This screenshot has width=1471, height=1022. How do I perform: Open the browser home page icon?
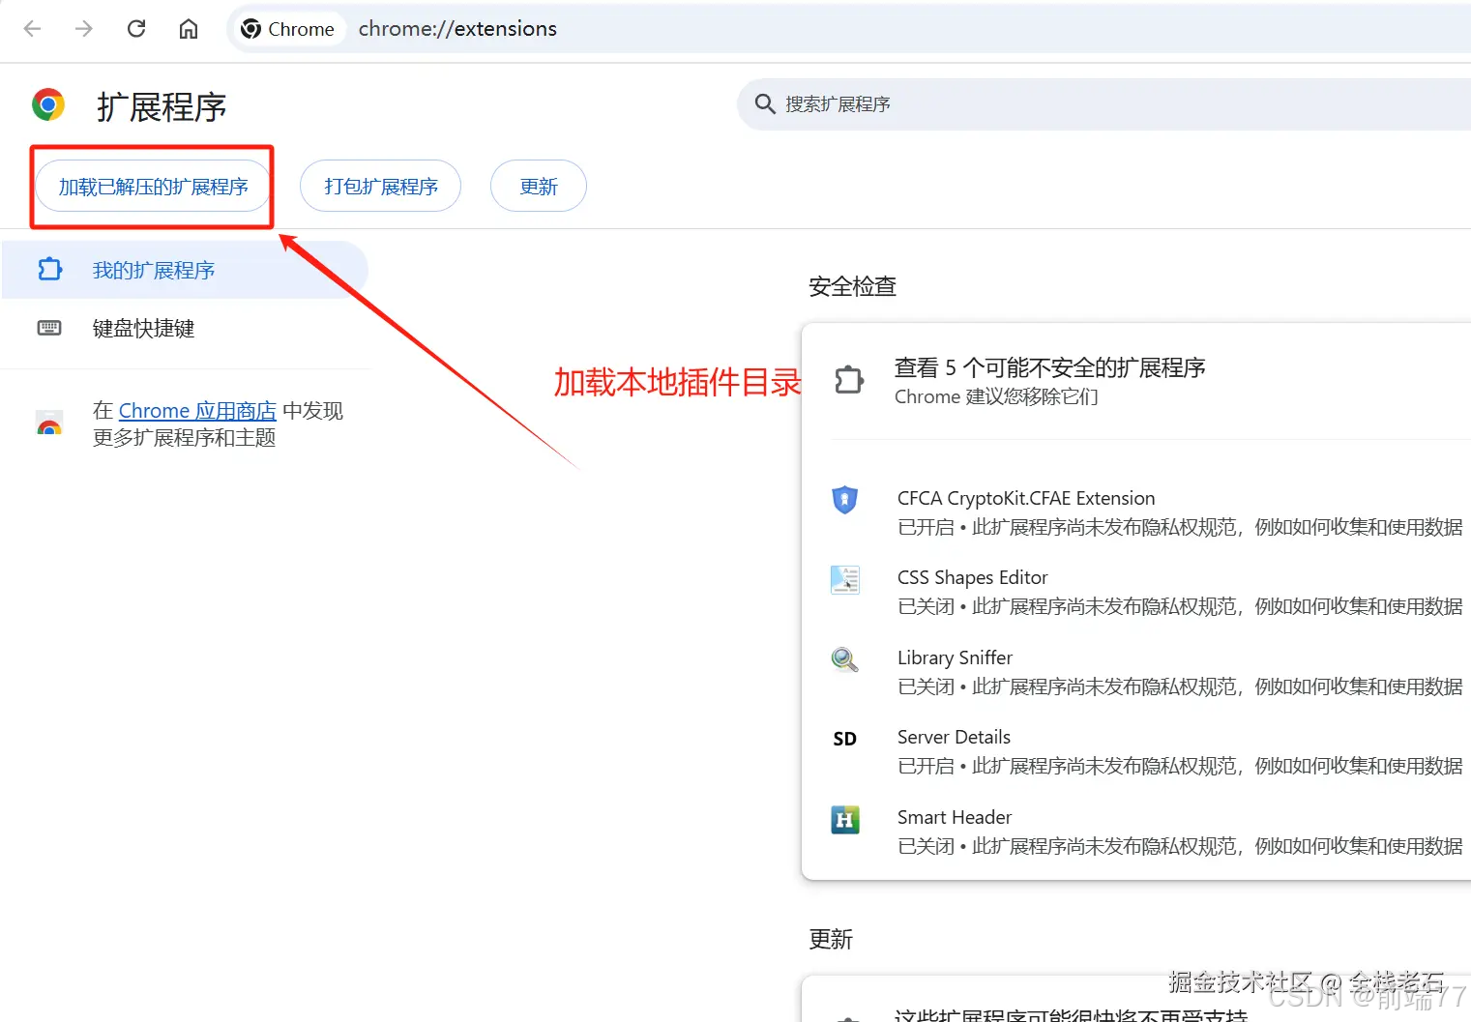(x=189, y=29)
